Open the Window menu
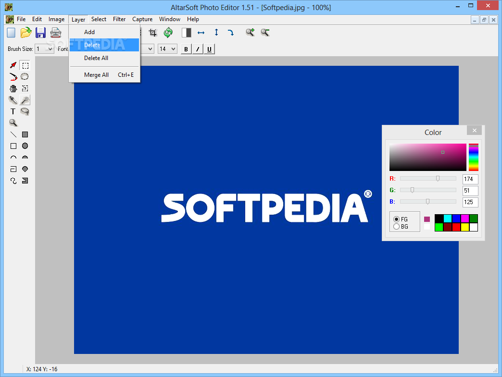Image resolution: width=502 pixels, height=377 pixels. point(170,19)
